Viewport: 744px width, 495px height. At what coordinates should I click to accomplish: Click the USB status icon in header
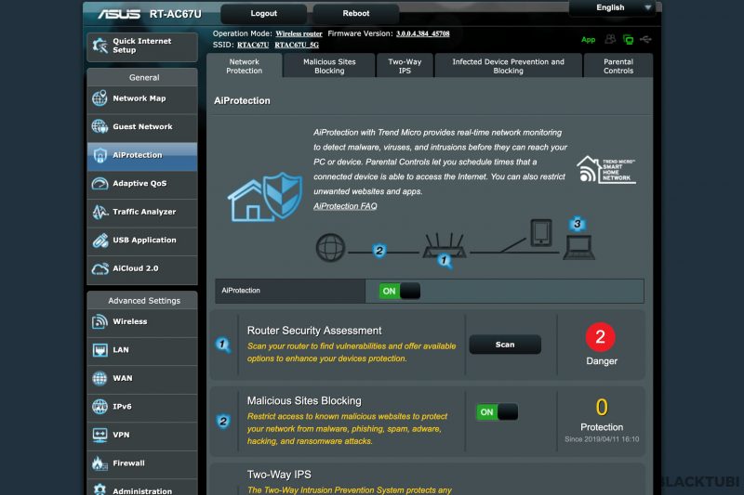pyautogui.click(x=645, y=39)
